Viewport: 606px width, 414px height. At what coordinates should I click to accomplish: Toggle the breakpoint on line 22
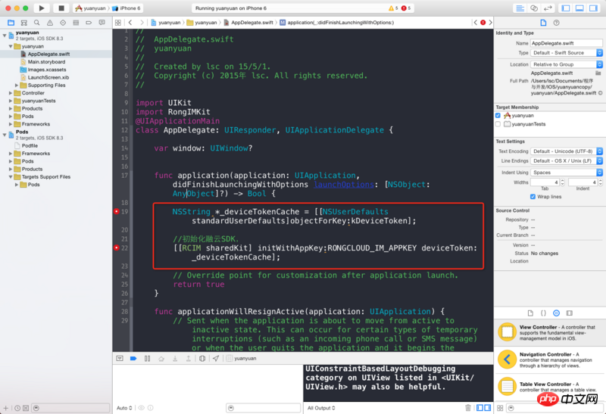point(117,247)
